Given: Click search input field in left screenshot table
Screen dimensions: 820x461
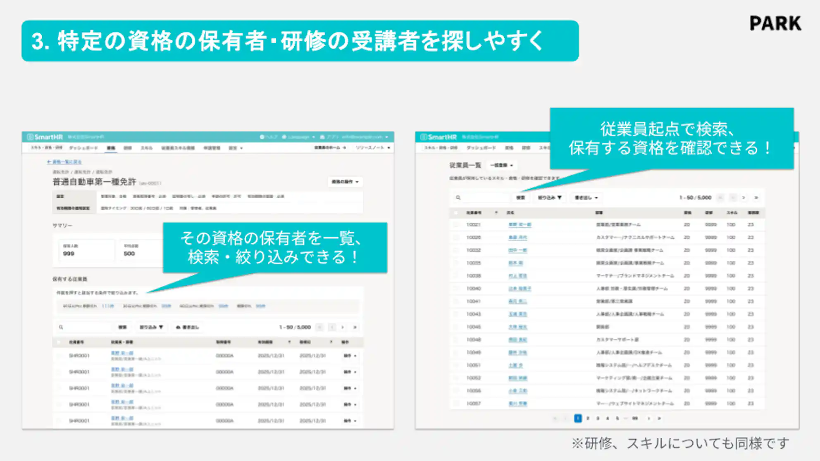Looking at the screenshot, I should (x=85, y=327).
